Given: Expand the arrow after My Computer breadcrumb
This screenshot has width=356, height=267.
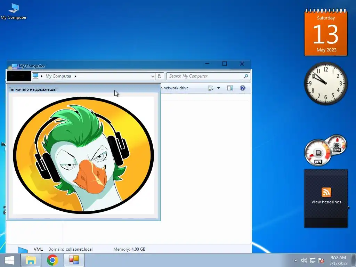Looking at the screenshot, I should point(75,76).
